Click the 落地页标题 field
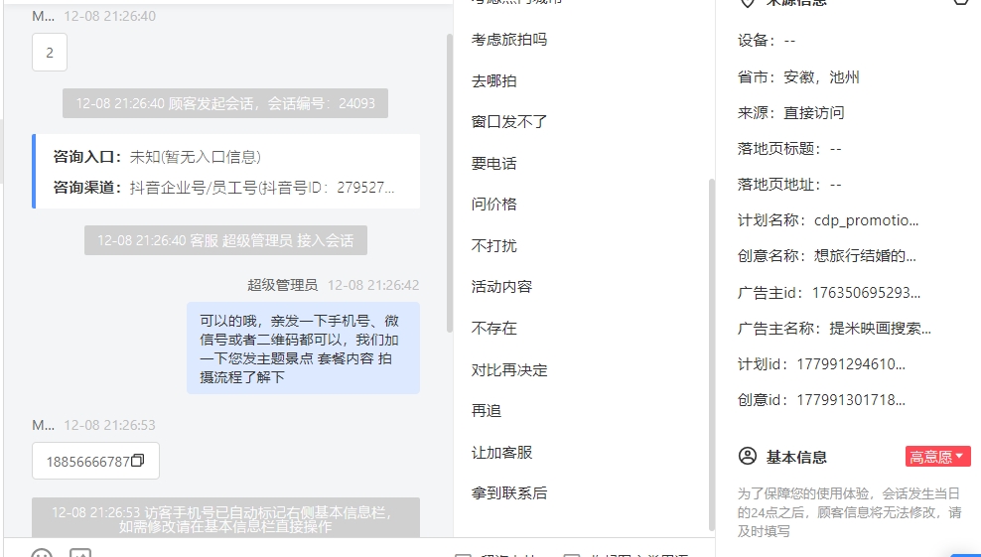 [x=789, y=149]
